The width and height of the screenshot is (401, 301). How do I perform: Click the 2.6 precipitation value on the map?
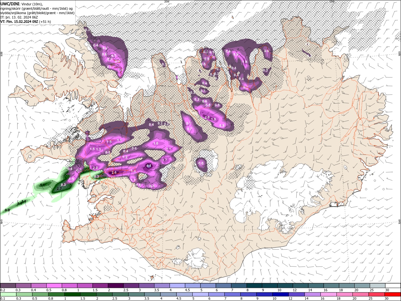click(x=114, y=172)
